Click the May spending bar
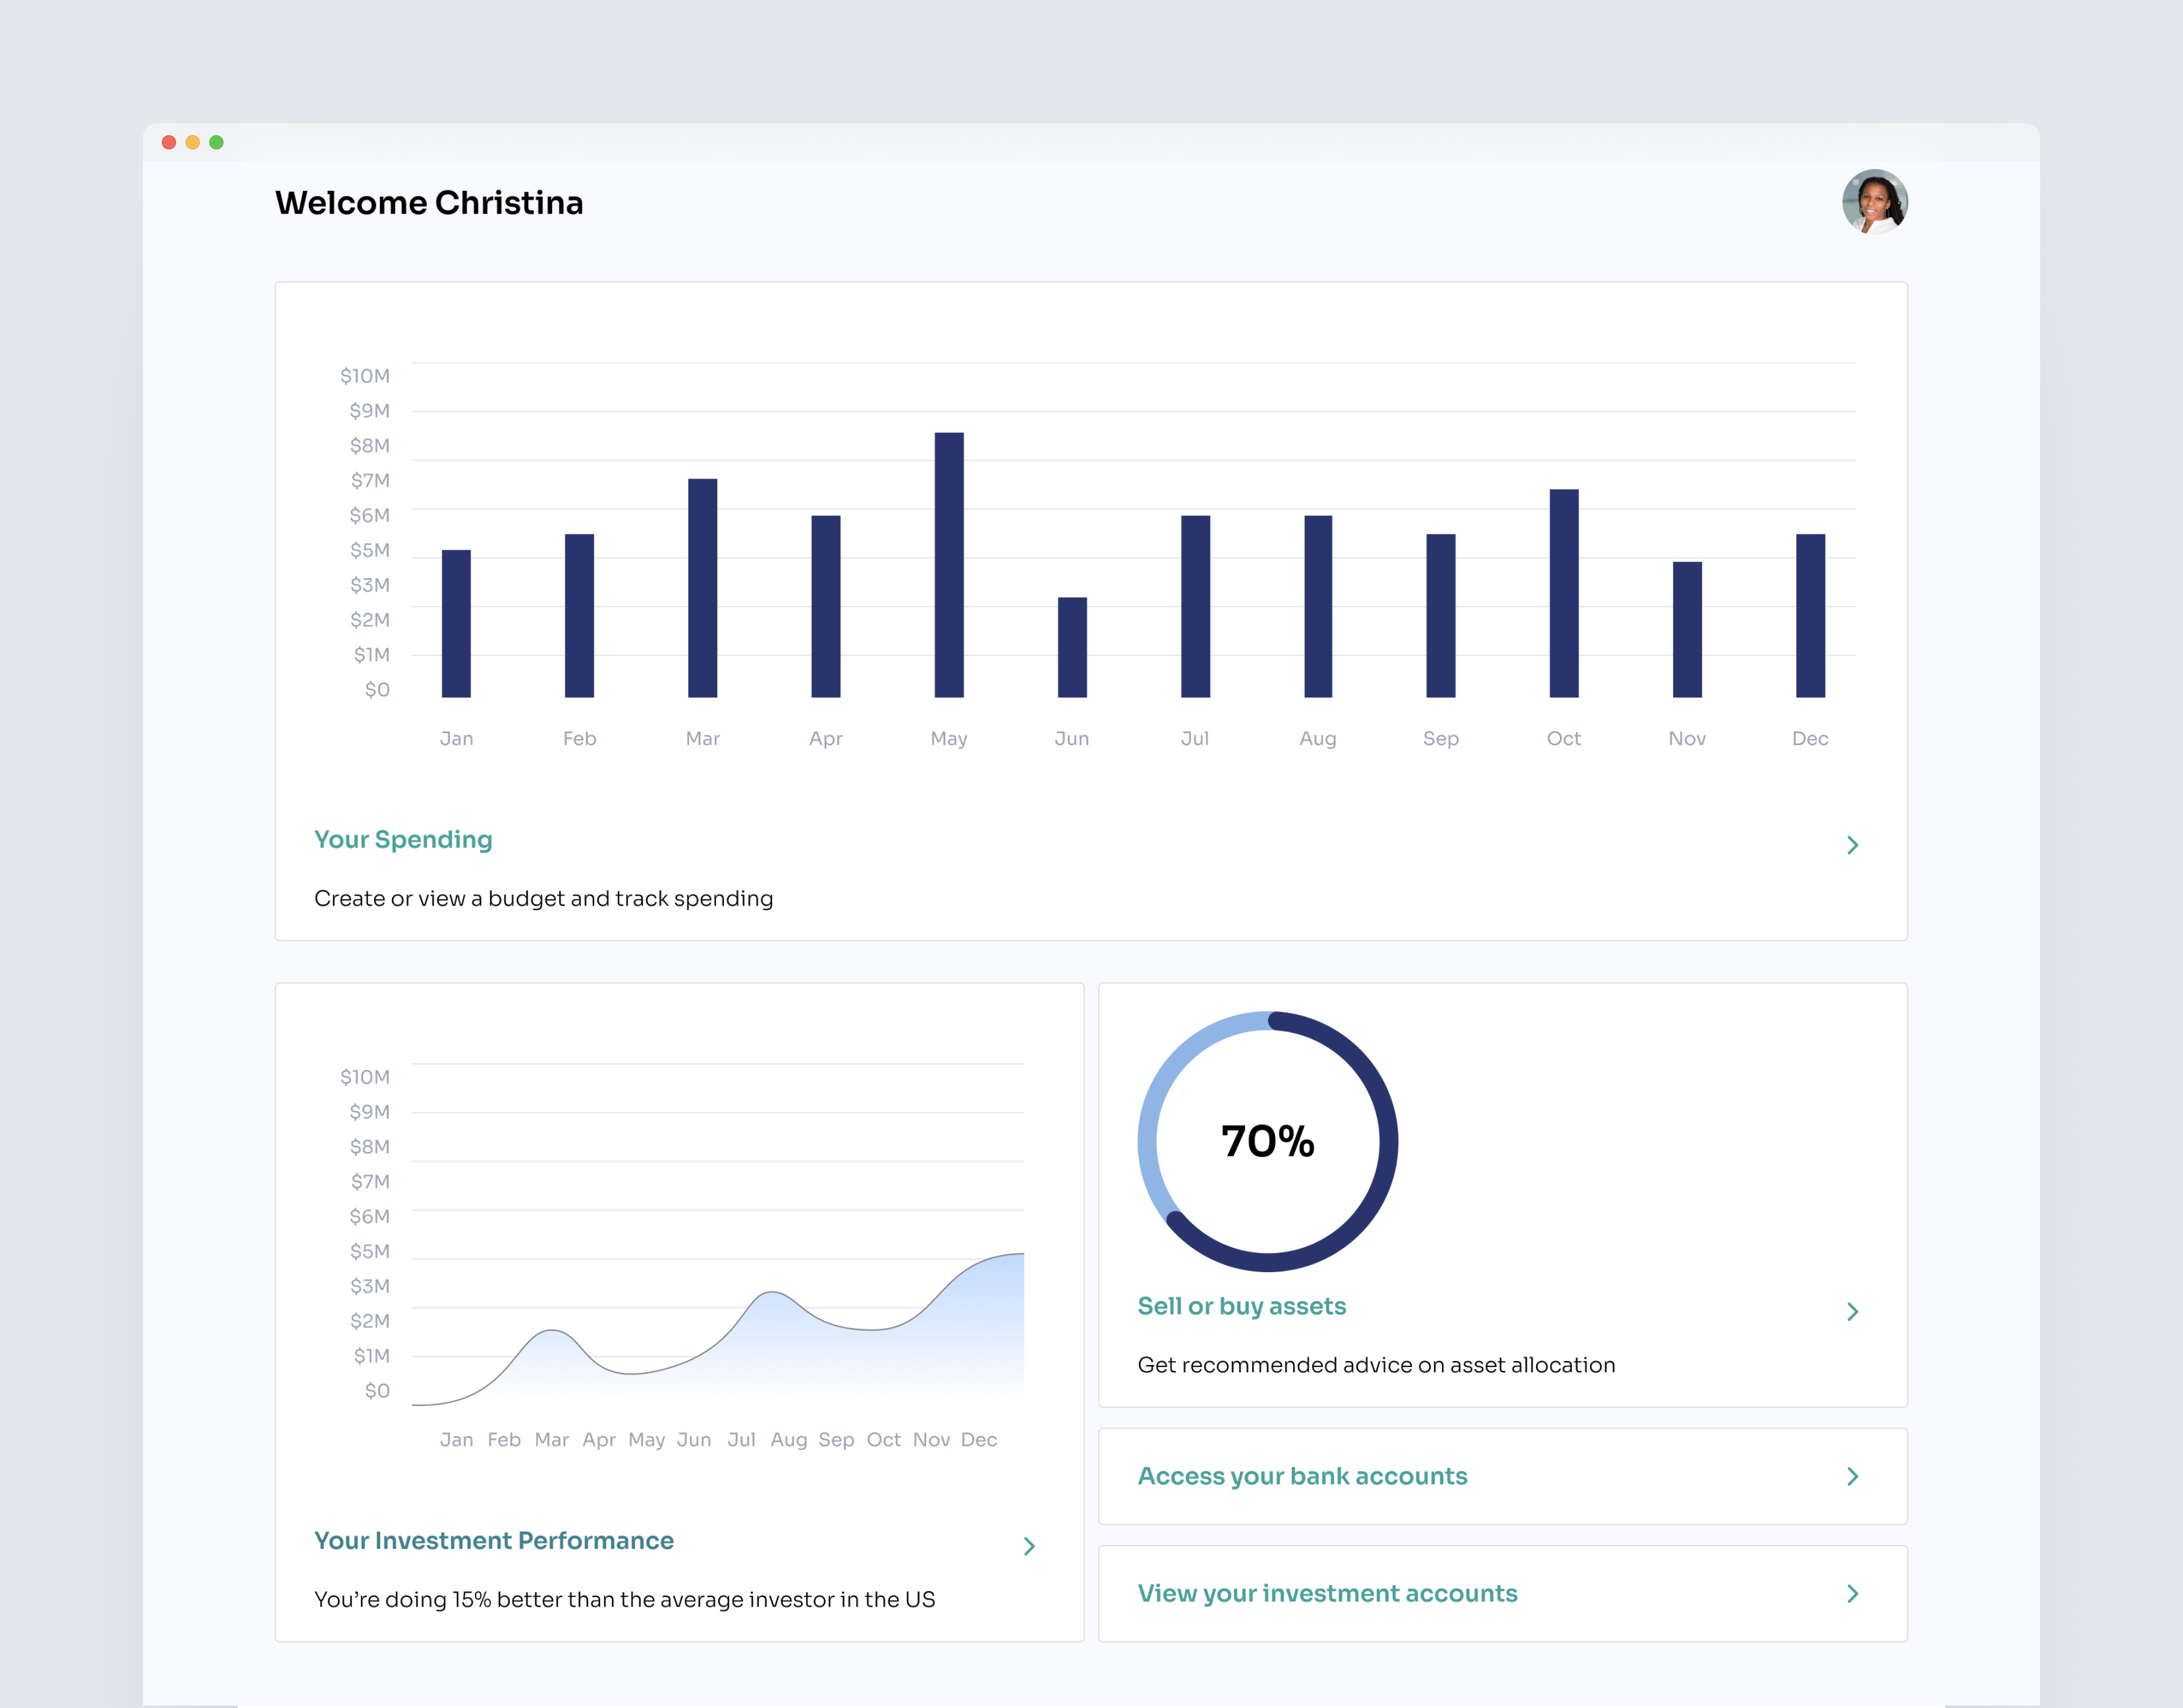 point(949,565)
